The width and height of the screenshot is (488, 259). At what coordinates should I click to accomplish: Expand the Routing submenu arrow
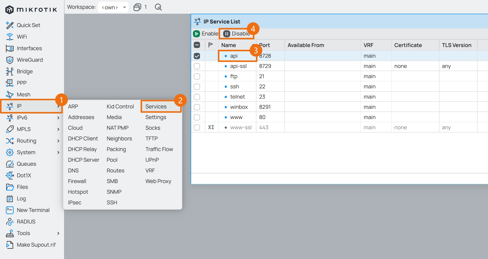pos(58,141)
